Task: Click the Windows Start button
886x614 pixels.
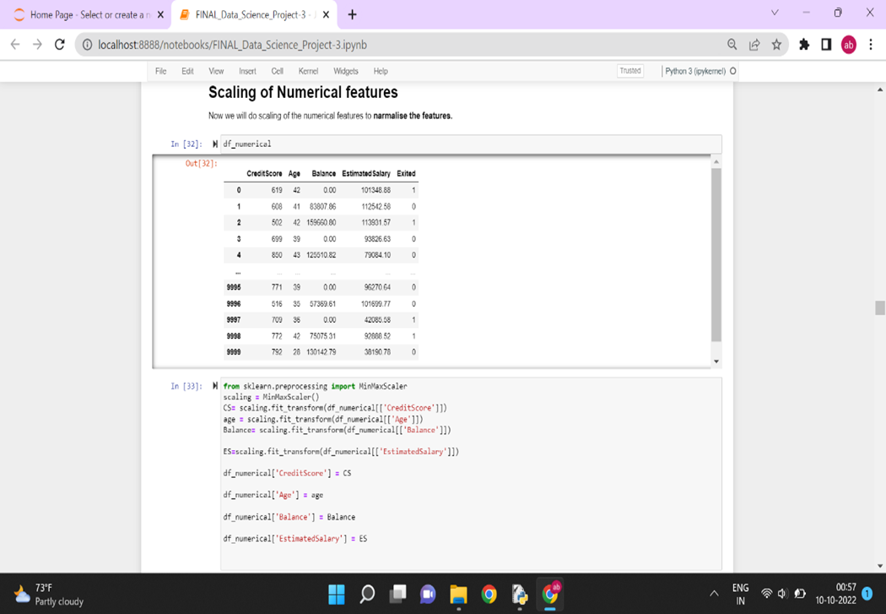Action: [x=336, y=595]
